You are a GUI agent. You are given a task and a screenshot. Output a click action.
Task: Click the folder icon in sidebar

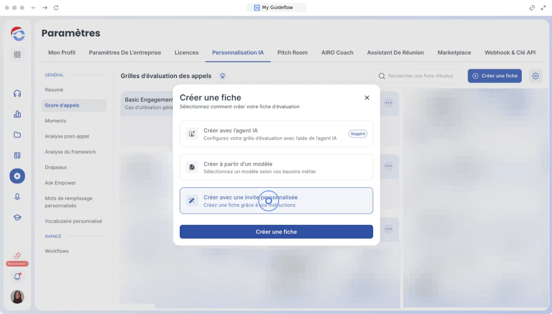pyautogui.click(x=17, y=135)
